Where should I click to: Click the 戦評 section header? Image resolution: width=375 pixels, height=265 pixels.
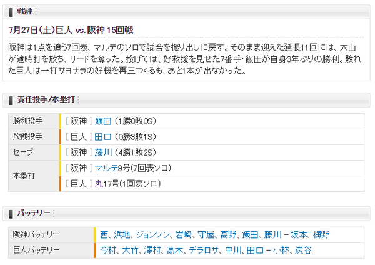pos(186,12)
